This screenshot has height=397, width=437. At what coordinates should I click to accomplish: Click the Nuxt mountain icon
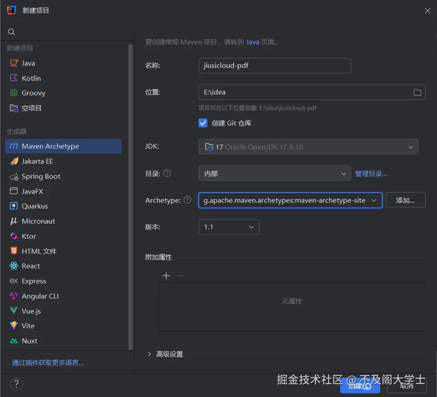[x=14, y=341]
